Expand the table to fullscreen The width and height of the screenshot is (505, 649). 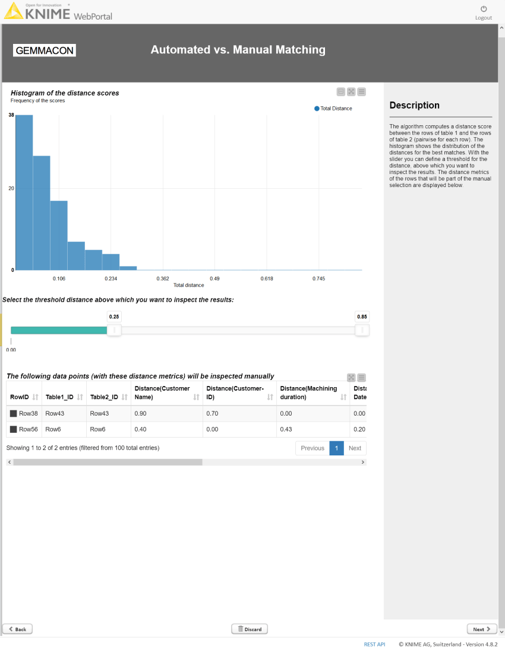[x=351, y=378]
